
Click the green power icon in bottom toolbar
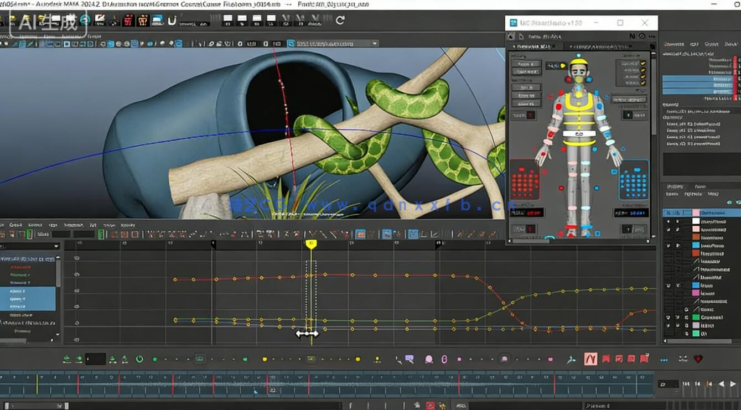click(x=139, y=359)
